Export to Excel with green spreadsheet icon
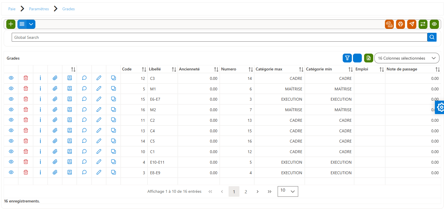This screenshot has height=209, width=444. tap(368, 58)
